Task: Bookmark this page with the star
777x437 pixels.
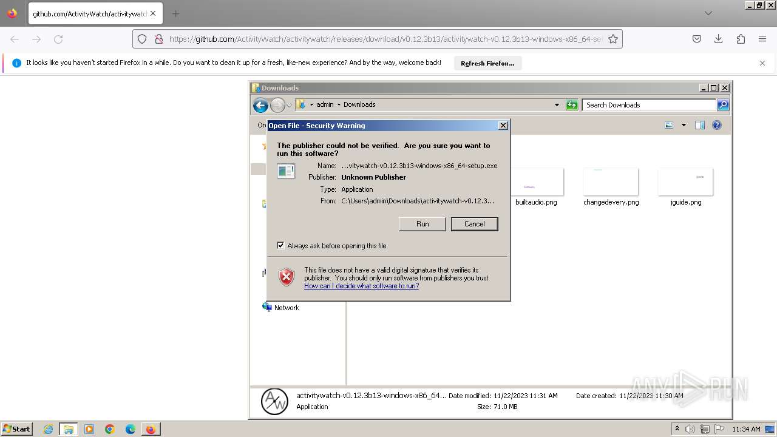Action: pos(613,39)
